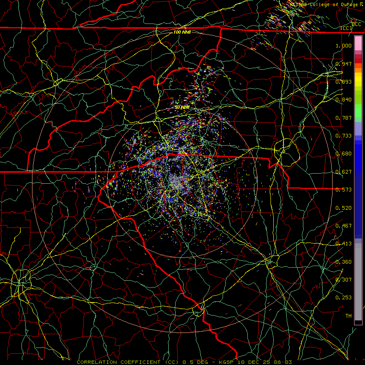Image resolution: width=365 pixels, height=365 pixels.
Task: Pick the pink segment of the color bar
Action: pos(358,43)
